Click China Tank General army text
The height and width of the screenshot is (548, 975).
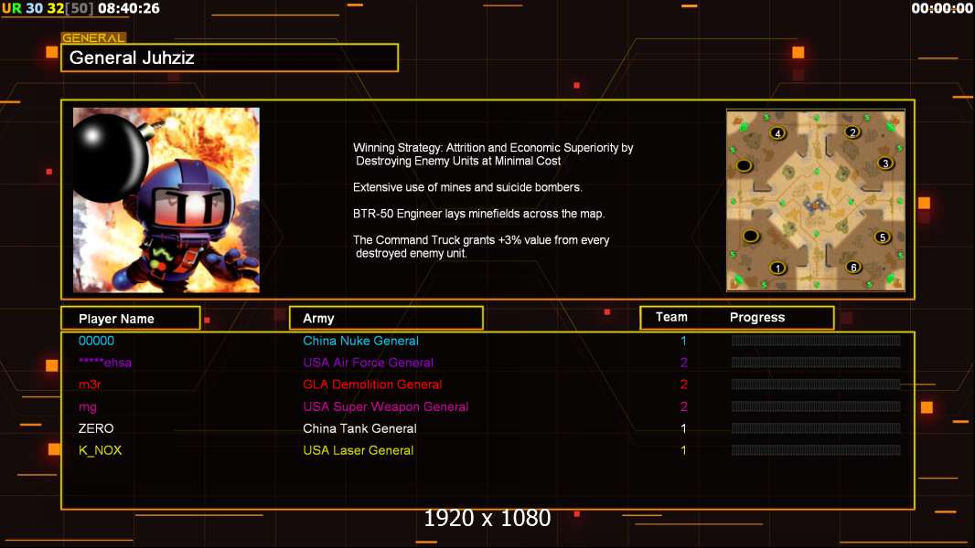359,428
